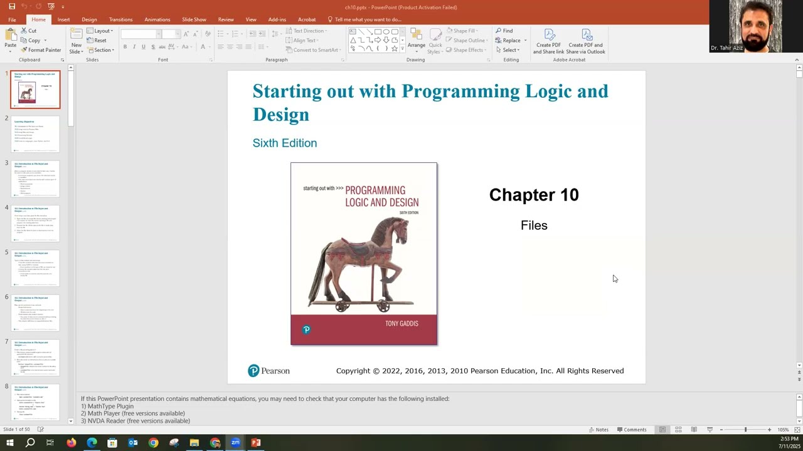Open the Section dropdown
Screen dimensions: 803x451
pos(101,50)
